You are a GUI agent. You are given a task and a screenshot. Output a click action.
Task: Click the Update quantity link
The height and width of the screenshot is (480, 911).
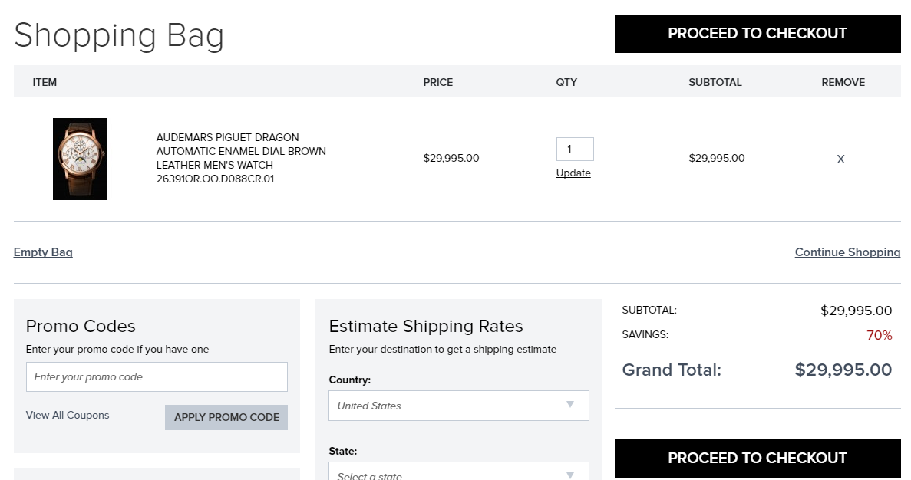click(x=573, y=173)
